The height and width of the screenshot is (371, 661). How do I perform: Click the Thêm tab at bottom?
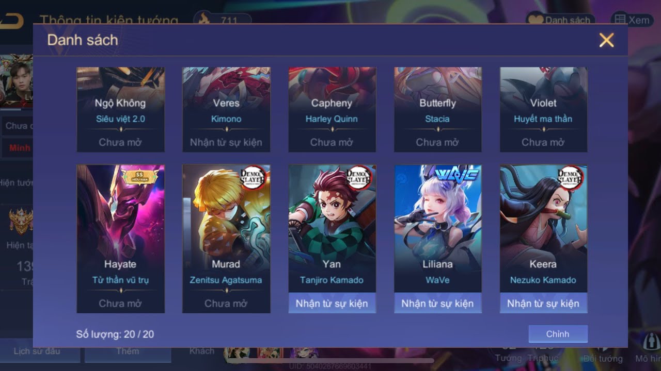tap(128, 351)
